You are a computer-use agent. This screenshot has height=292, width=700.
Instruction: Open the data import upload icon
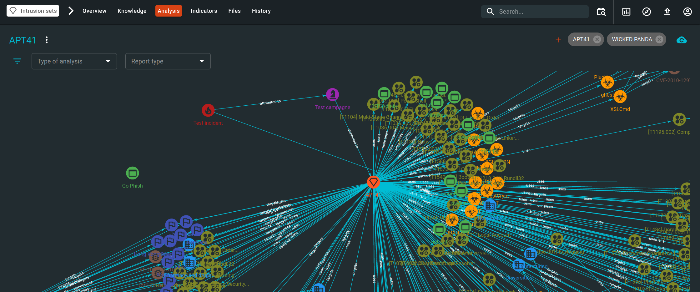[667, 12]
